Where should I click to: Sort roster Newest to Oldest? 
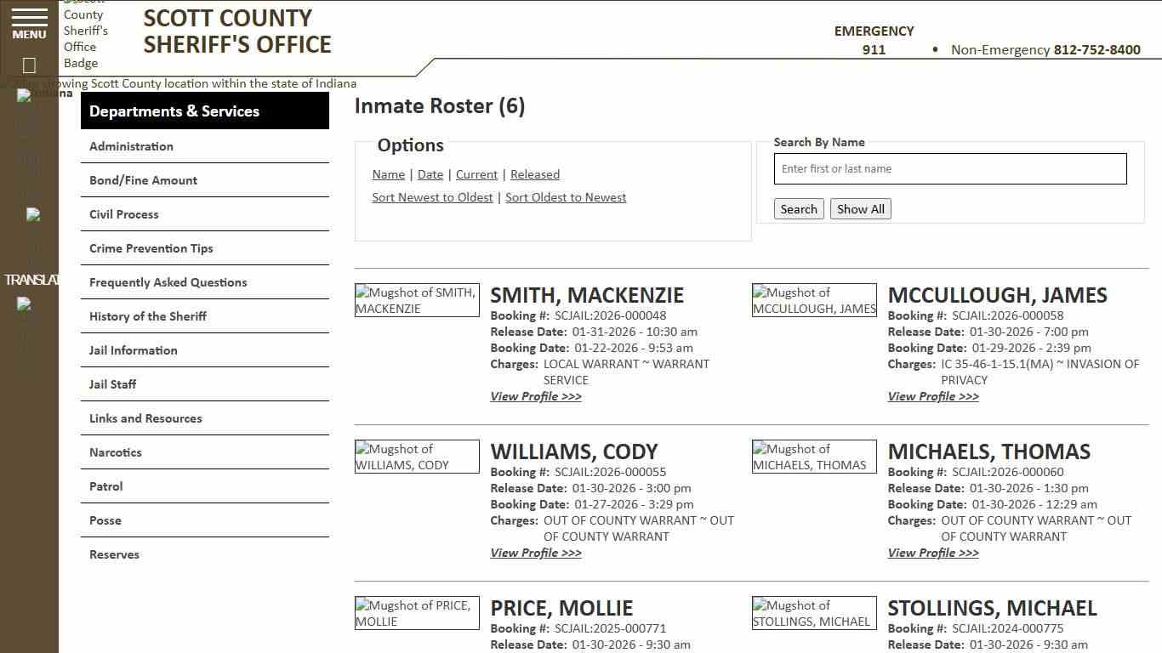tap(432, 196)
